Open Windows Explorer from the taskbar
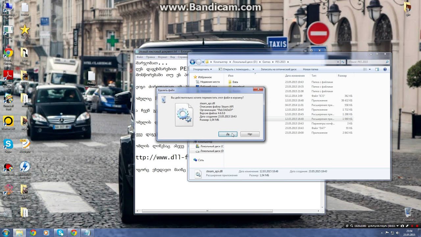The image size is (421, 237). pyautogui.click(x=19, y=233)
